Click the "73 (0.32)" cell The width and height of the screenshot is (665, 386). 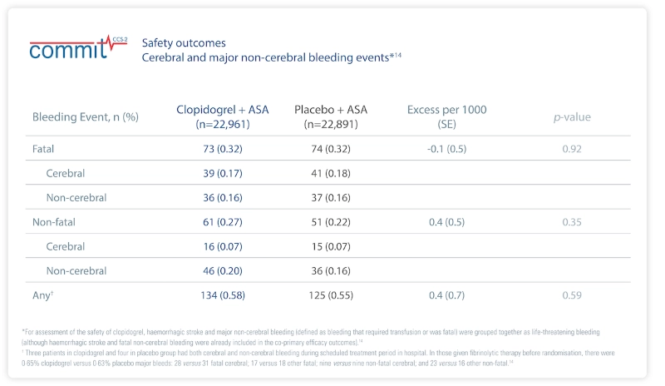[216, 149]
